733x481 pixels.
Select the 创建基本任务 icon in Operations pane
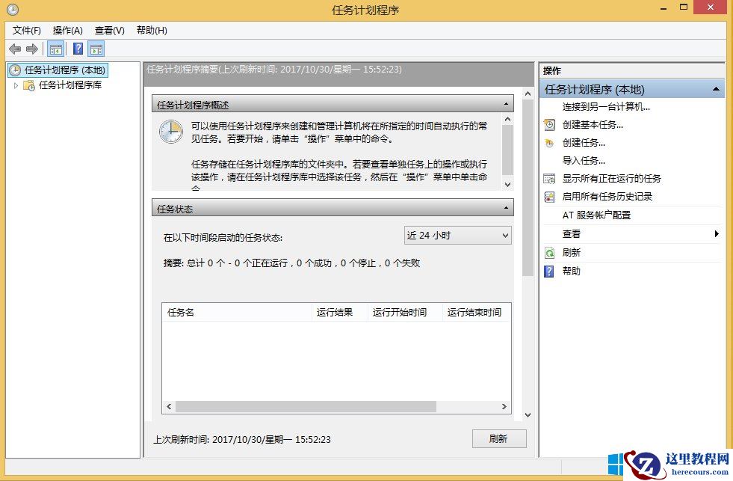pyautogui.click(x=549, y=124)
